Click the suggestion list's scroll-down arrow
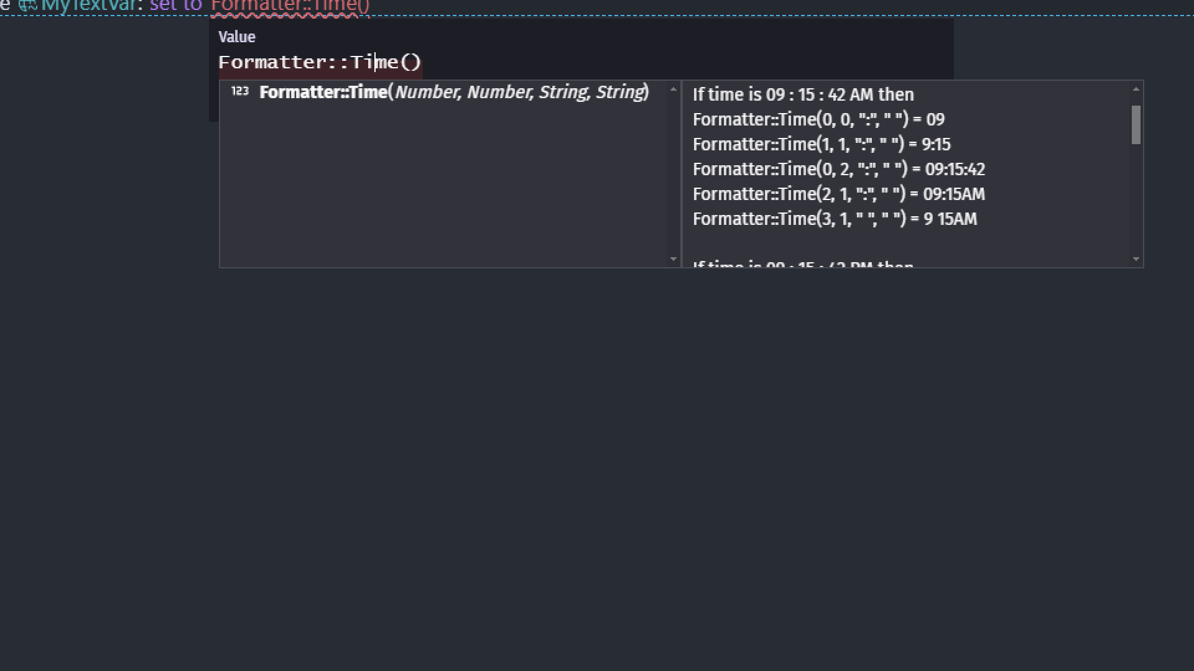The height and width of the screenshot is (671, 1194). (x=673, y=259)
